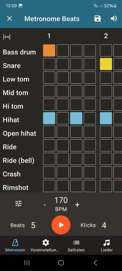
Task: Toggle the first blue Hihat step in beat 1
Action: [49, 118]
